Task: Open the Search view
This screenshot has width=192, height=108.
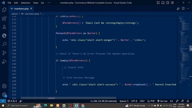Action: 4,44
